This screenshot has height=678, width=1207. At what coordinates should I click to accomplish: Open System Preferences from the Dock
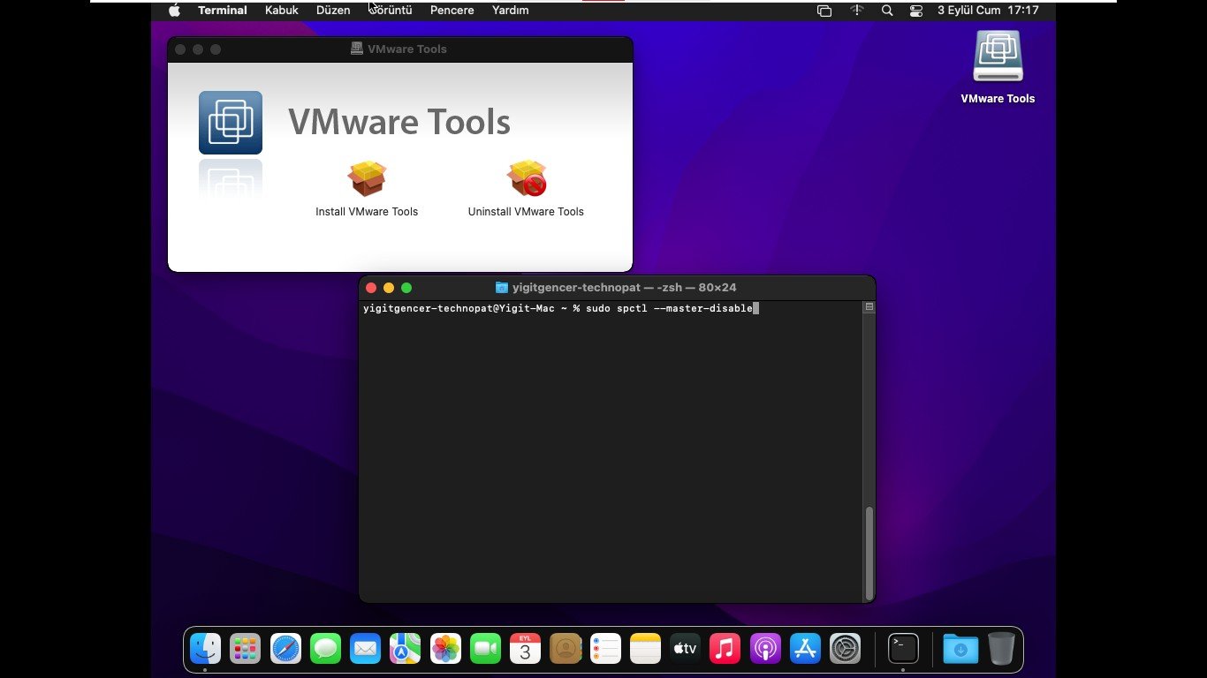tap(846, 649)
